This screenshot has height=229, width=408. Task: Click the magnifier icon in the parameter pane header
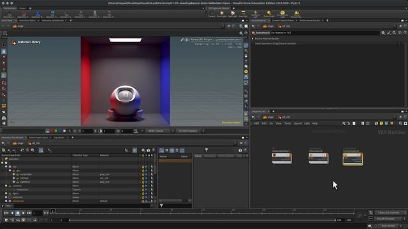pos(394,32)
